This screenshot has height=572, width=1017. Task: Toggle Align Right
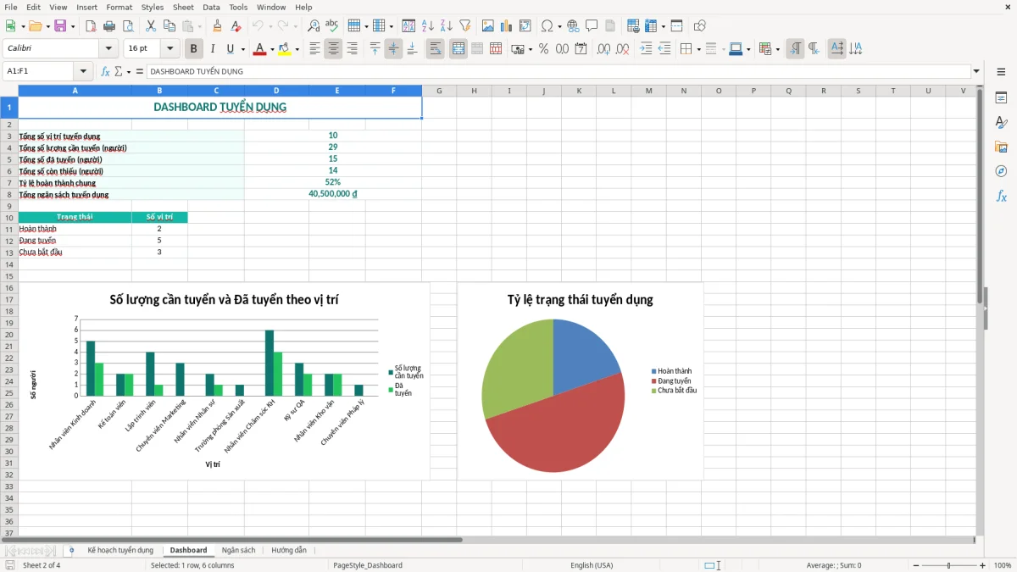352,49
